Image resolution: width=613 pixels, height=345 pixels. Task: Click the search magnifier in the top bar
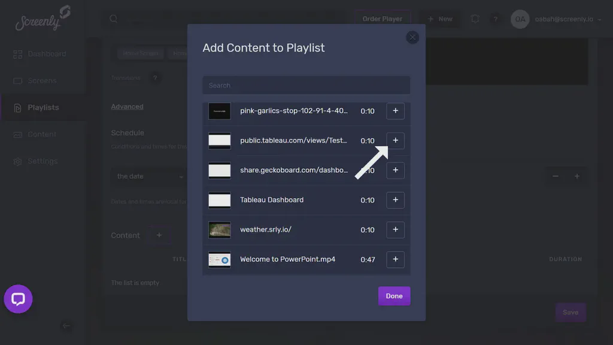coord(113,19)
